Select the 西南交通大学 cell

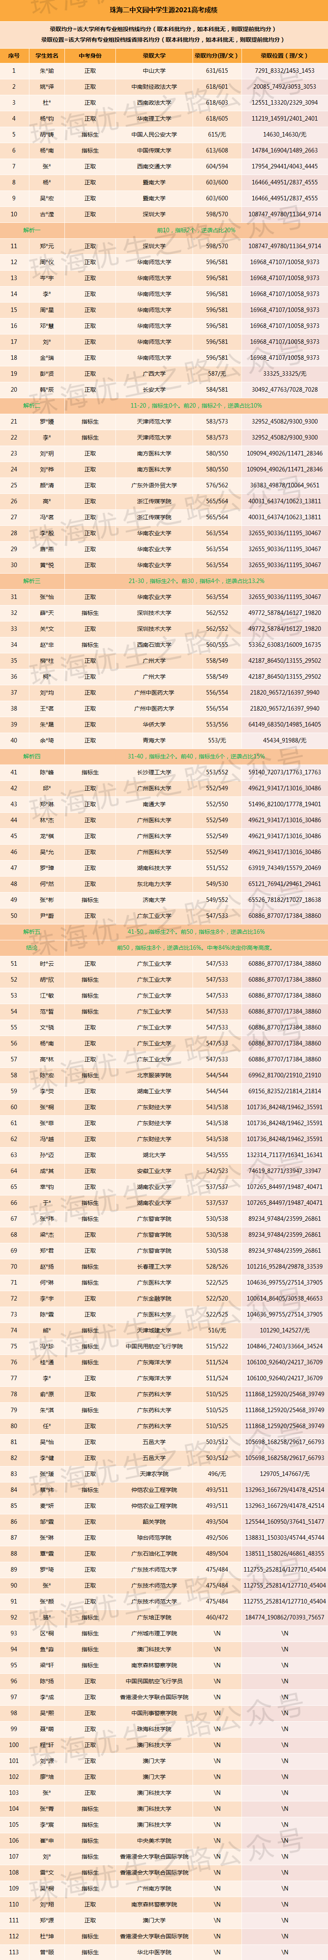click(x=154, y=167)
